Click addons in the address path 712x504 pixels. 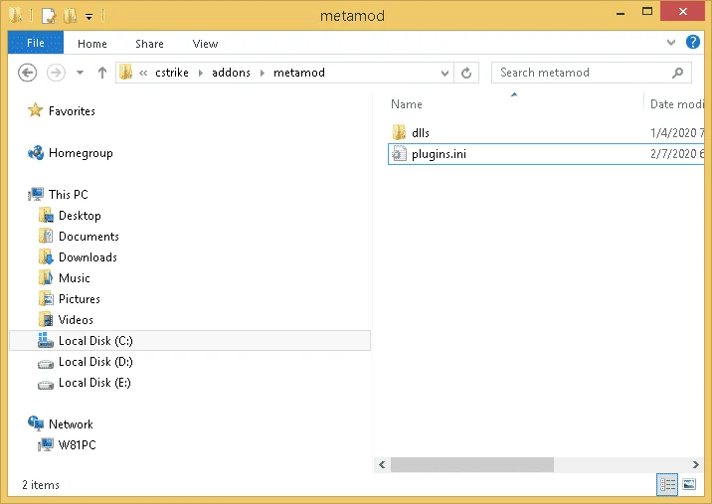point(231,73)
